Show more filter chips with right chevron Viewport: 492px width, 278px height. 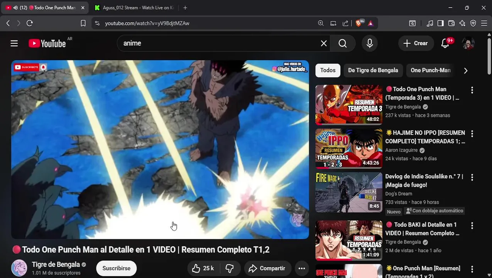(465, 71)
